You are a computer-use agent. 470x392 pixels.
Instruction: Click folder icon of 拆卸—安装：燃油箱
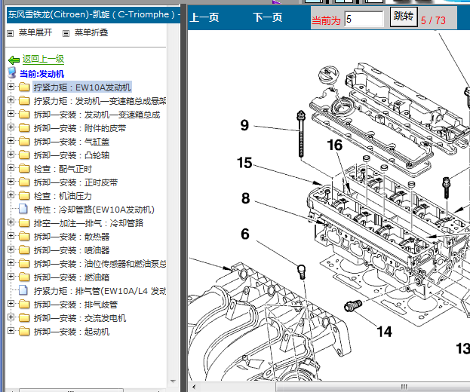pyautogui.click(x=24, y=277)
